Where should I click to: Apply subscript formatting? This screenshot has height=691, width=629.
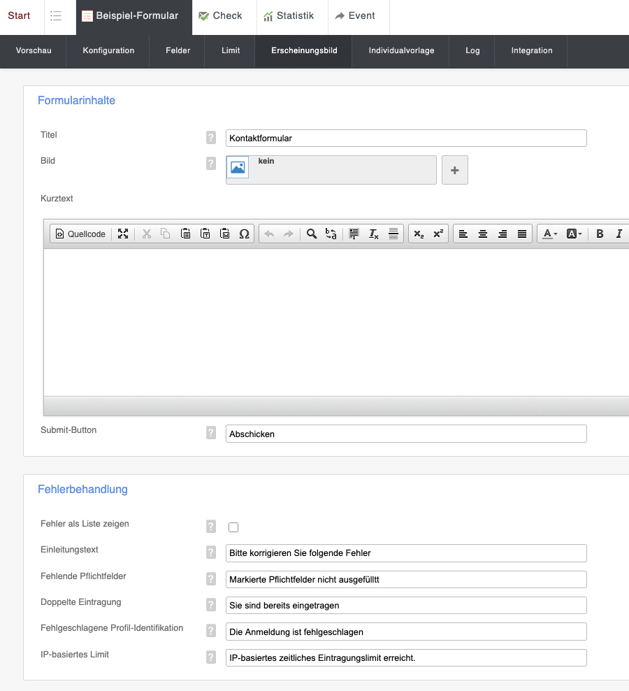[x=419, y=234]
